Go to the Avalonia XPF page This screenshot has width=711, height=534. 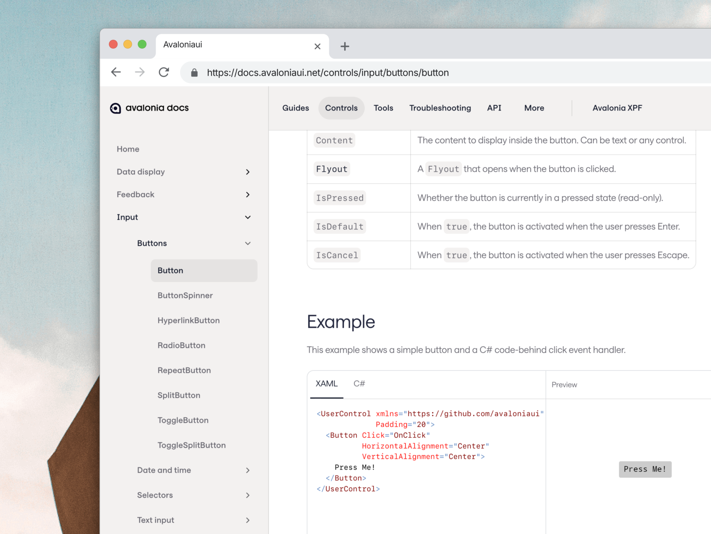(x=617, y=108)
